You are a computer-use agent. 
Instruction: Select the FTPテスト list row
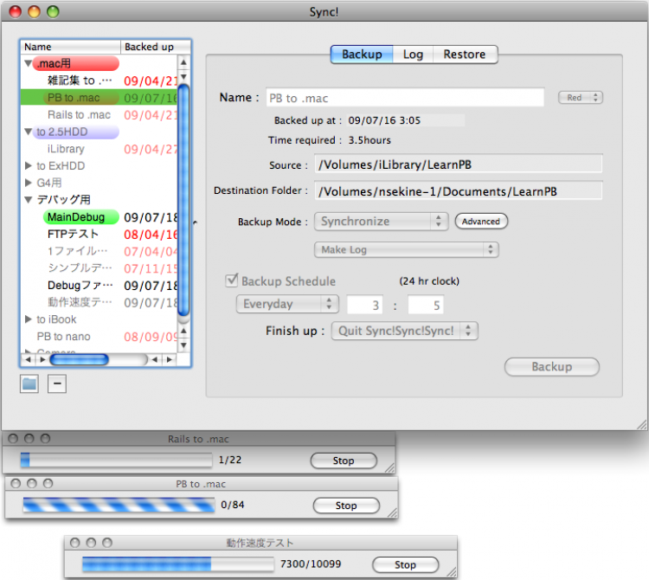click(x=99, y=234)
